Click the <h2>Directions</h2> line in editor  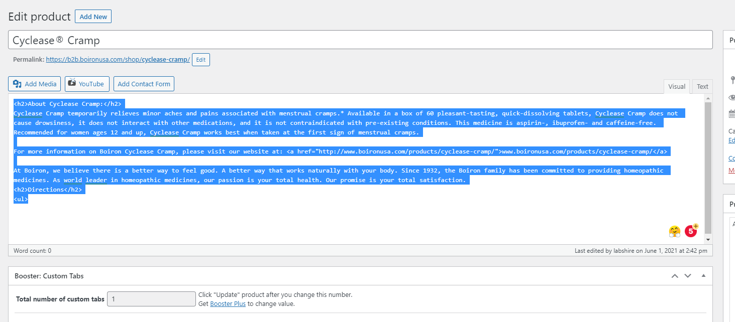48,190
